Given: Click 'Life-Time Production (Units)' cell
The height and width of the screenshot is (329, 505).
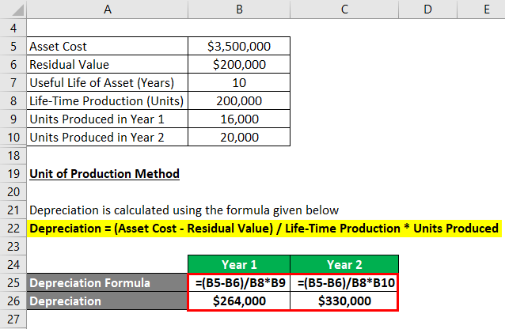Looking at the screenshot, I should (x=107, y=100).
